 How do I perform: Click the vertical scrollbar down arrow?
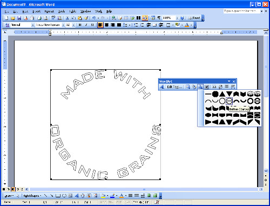pos(266,170)
